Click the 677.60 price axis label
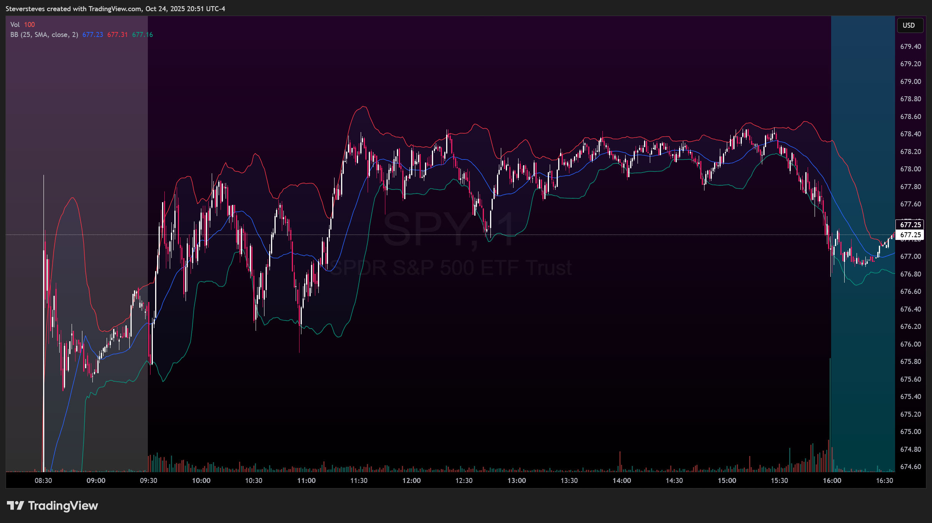Viewport: 932px width, 523px height. click(x=910, y=204)
